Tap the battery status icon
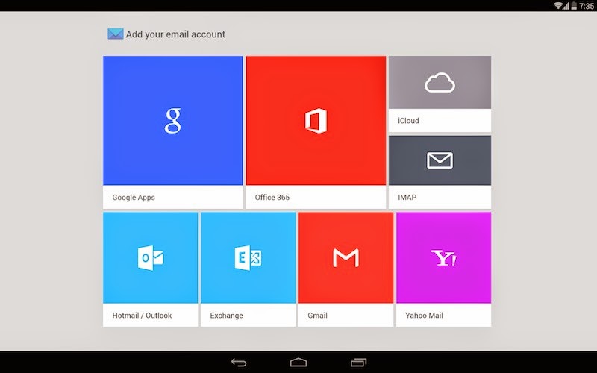The image size is (597, 373). click(x=573, y=6)
